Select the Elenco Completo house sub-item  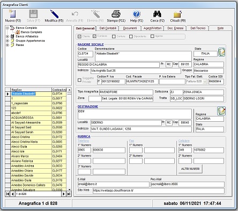tap(18, 32)
